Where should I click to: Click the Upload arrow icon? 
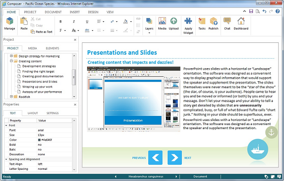click(174, 21)
